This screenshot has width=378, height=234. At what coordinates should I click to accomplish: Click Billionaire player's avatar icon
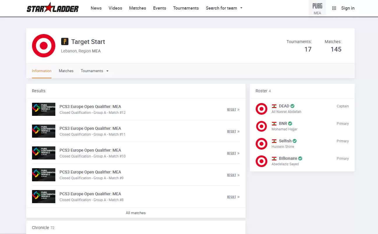click(x=261, y=161)
